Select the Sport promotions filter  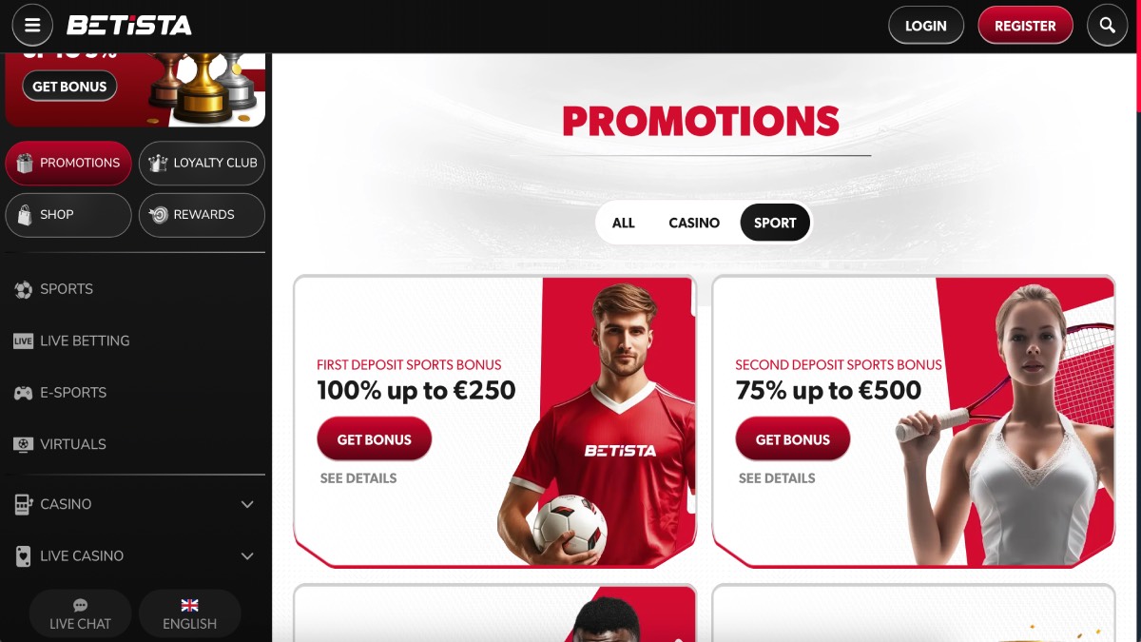pos(775,223)
